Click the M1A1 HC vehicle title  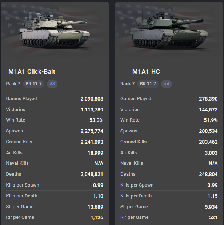point(146,71)
